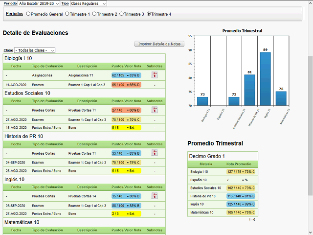The height and width of the screenshot is (235, 313).
Task: Open subnotas icon for Asignaciones T1 row
Action: 155,75
